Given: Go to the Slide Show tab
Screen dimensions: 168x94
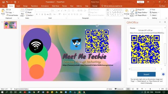Looking at the screenshot, I should point(55,6).
